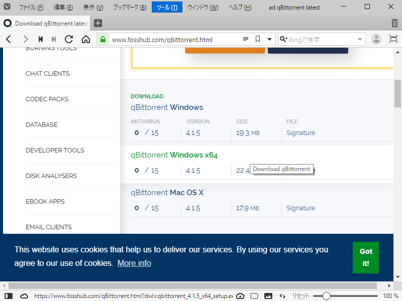Open the address bar history dropdown
Screen dimensions: 402x301
(269, 40)
